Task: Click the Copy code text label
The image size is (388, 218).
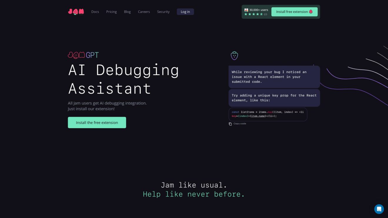Action: tap(240, 124)
